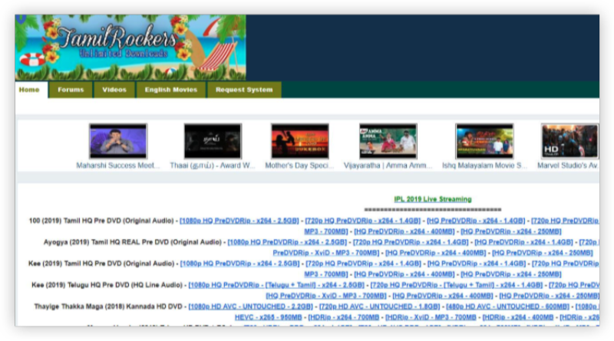Open the Vijayaratha Amma Amma video thumbnail

(x=388, y=141)
